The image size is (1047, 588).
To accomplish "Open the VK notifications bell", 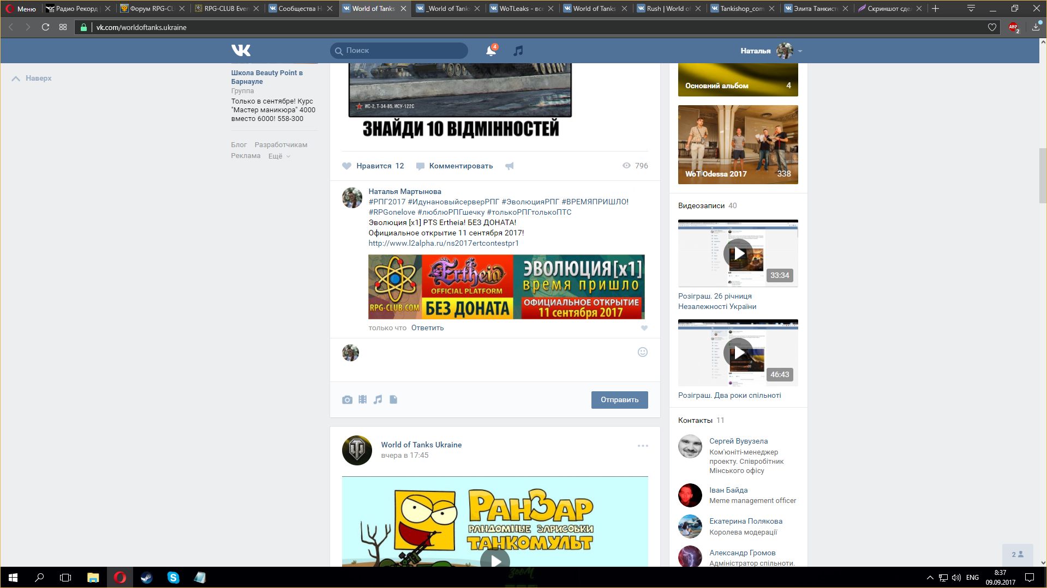I will click(x=491, y=50).
